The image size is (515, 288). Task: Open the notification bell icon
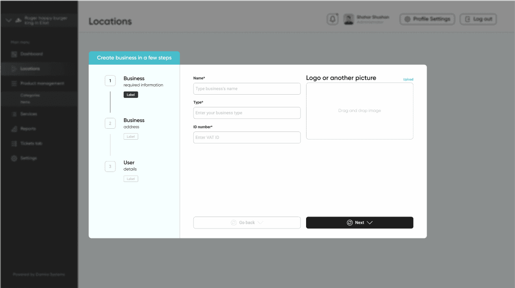coord(333,19)
